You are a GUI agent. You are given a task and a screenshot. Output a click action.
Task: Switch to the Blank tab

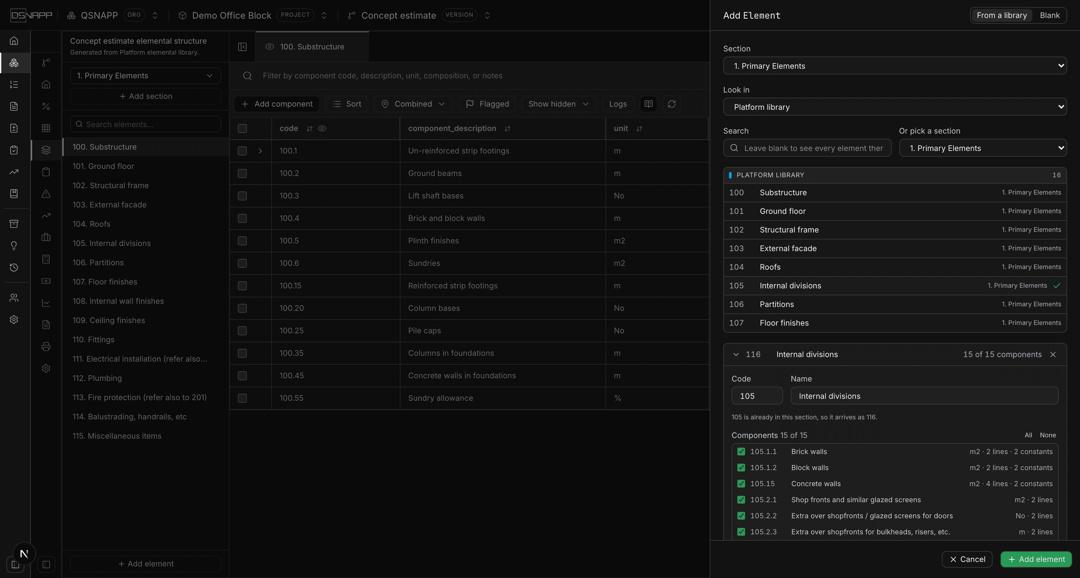click(1049, 15)
